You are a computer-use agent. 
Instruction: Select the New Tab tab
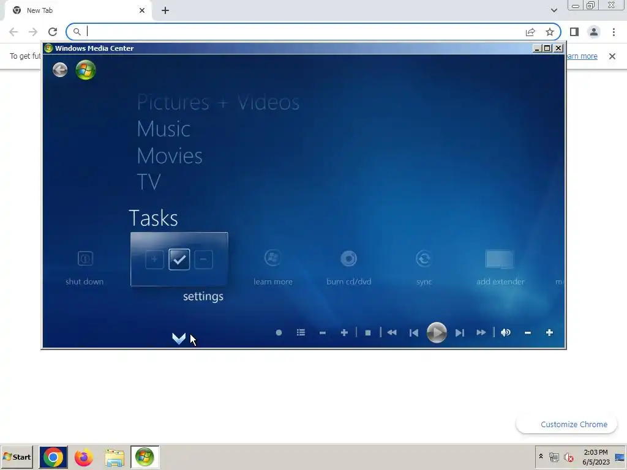[x=78, y=10]
